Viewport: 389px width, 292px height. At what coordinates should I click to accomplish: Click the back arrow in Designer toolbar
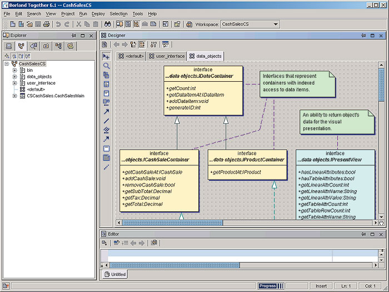(116, 44)
